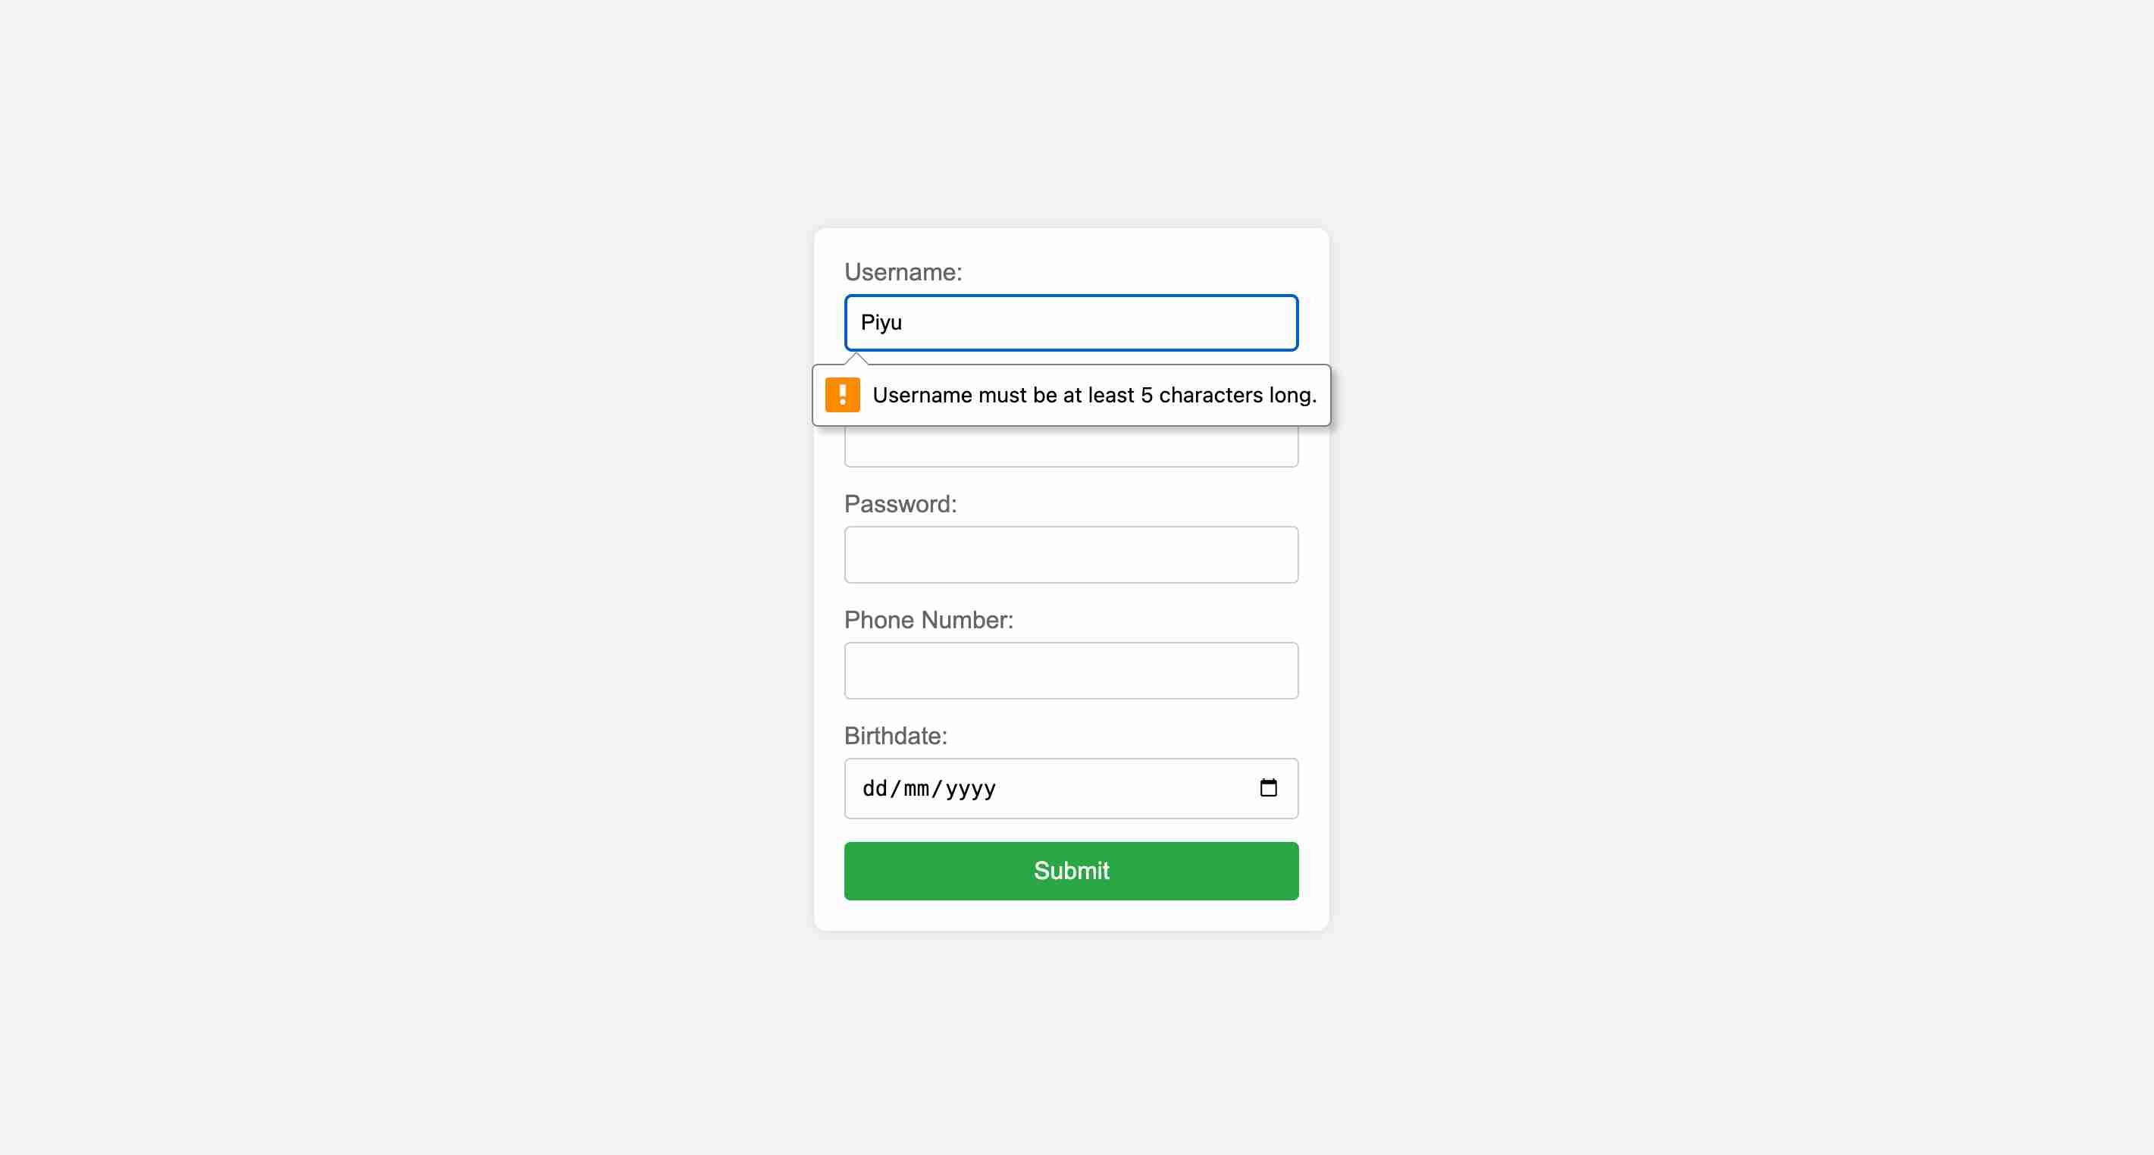Click the orange exclamation mark icon
The width and height of the screenshot is (2154, 1155).
coord(844,395)
